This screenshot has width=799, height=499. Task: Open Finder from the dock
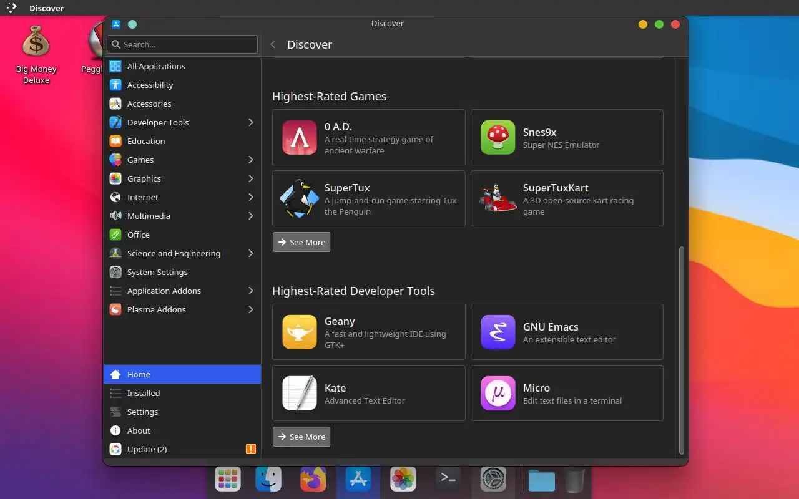coord(268,479)
